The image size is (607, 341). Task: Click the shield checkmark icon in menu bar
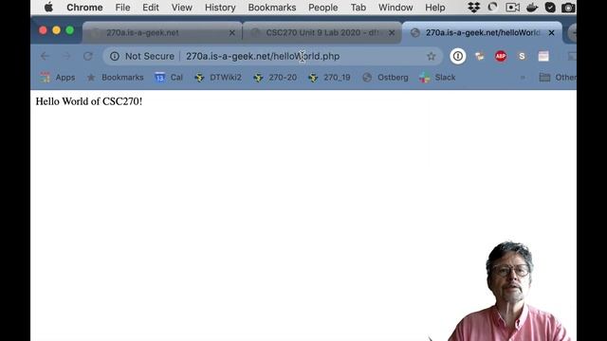(x=550, y=8)
